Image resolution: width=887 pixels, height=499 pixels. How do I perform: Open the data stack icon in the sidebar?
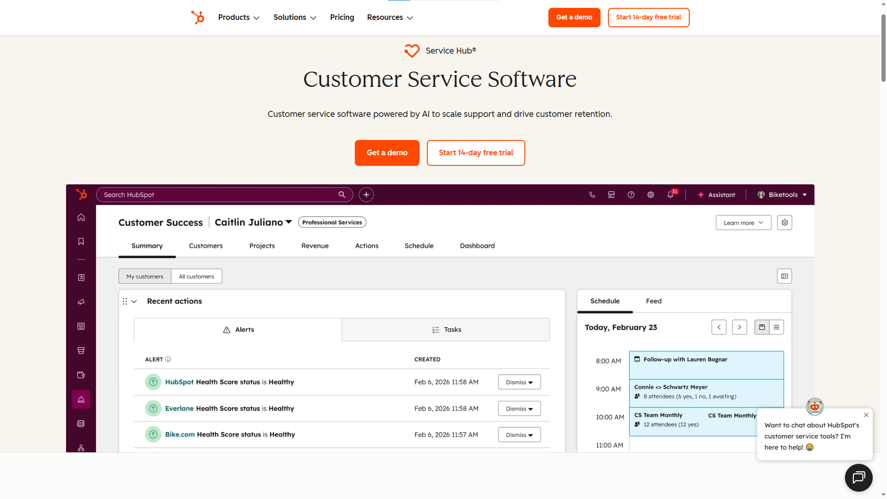81,424
